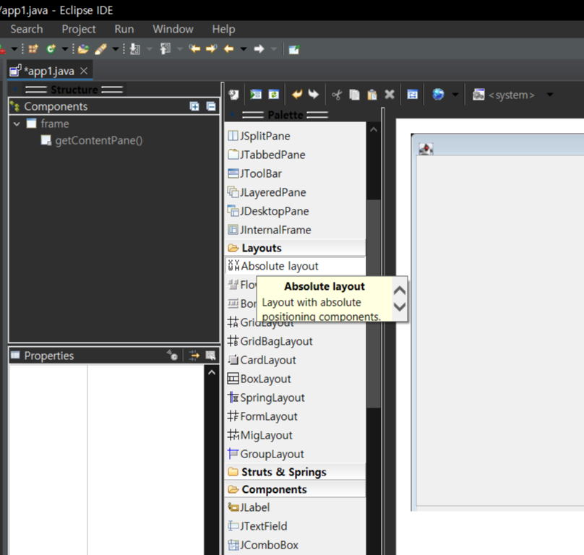Open the <system> look and feel dropdown
The height and width of the screenshot is (555, 584).
tap(550, 95)
